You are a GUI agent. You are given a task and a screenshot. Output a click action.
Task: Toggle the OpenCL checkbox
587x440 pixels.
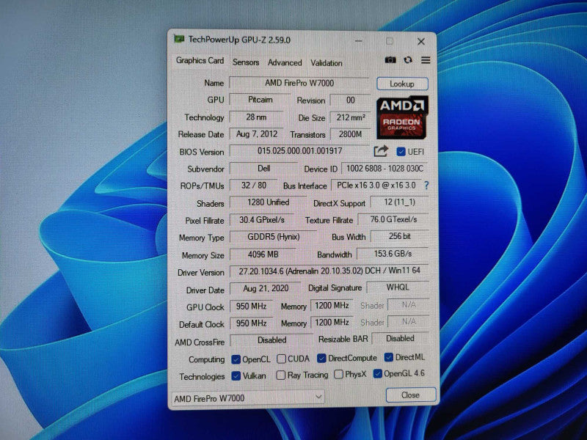(x=236, y=359)
